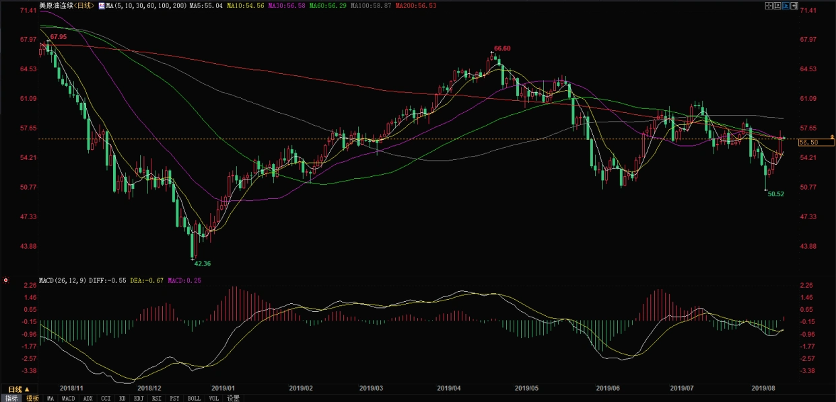Open 设置 in the indicator bar
The height and width of the screenshot is (402, 836).
[x=233, y=398]
